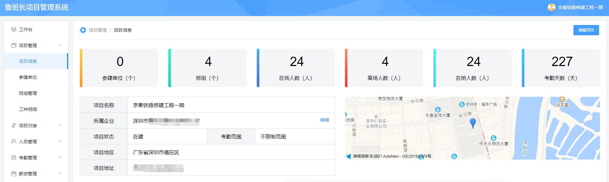Click the 人员管理 people icon
The image size is (609, 182).
click(14, 142)
